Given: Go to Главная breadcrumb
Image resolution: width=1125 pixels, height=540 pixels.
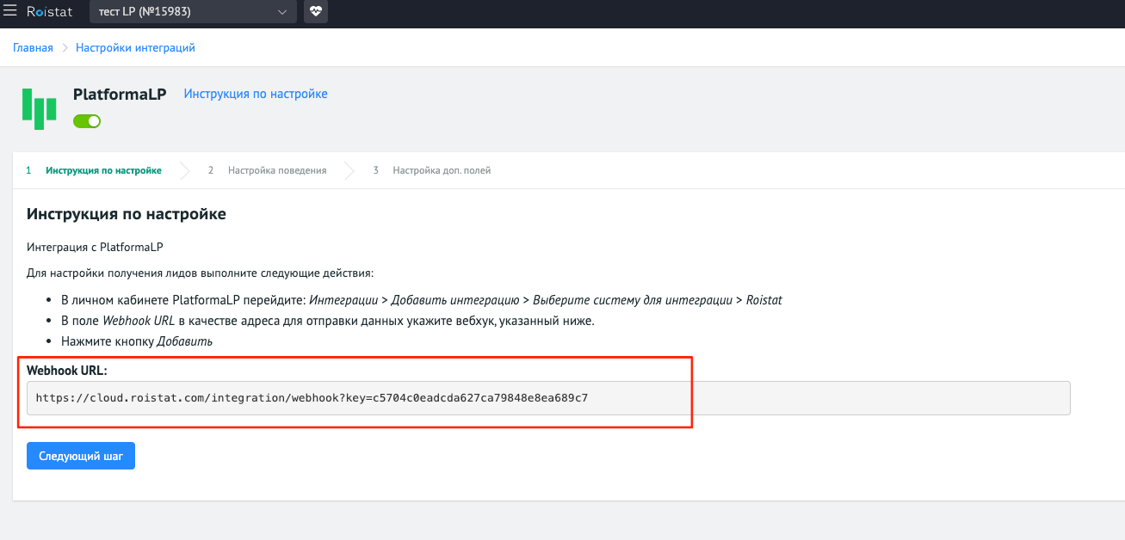Looking at the screenshot, I should [x=33, y=47].
